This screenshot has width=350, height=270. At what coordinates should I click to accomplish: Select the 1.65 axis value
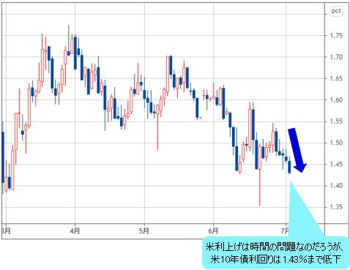(x=336, y=78)
